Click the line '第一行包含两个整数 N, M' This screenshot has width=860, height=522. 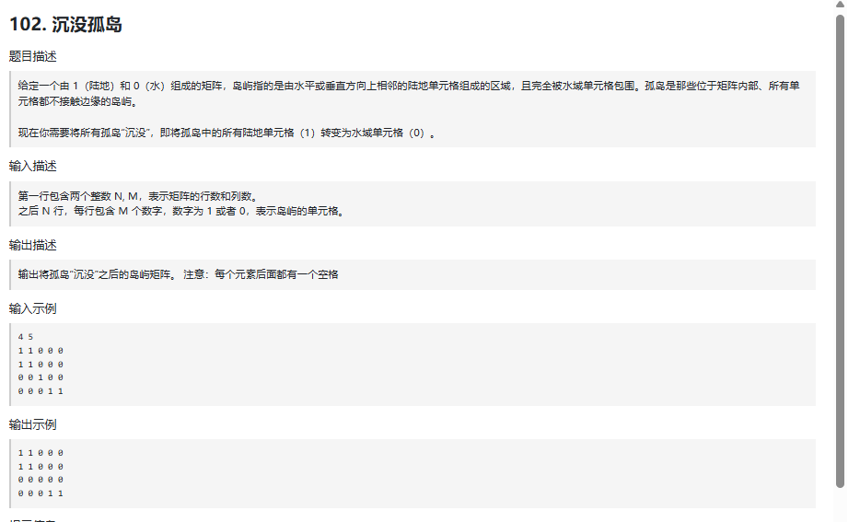(x=138, y=196)
